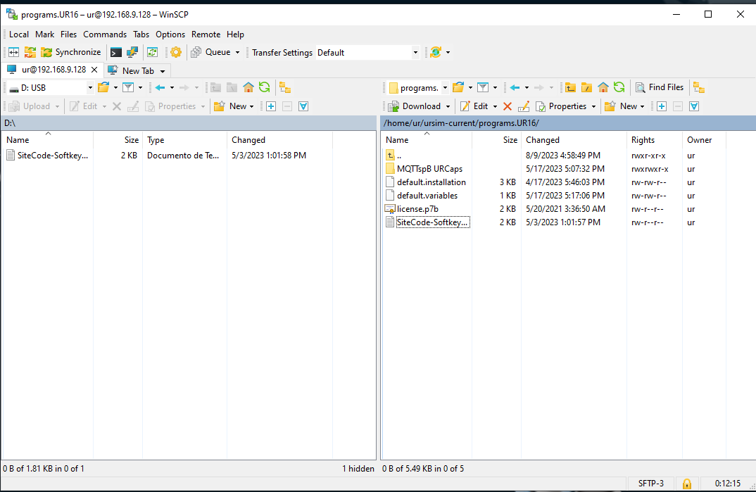Click the Queue toolbar button
756x492 pixels.
pyautogui.click(x=210, y=52)
